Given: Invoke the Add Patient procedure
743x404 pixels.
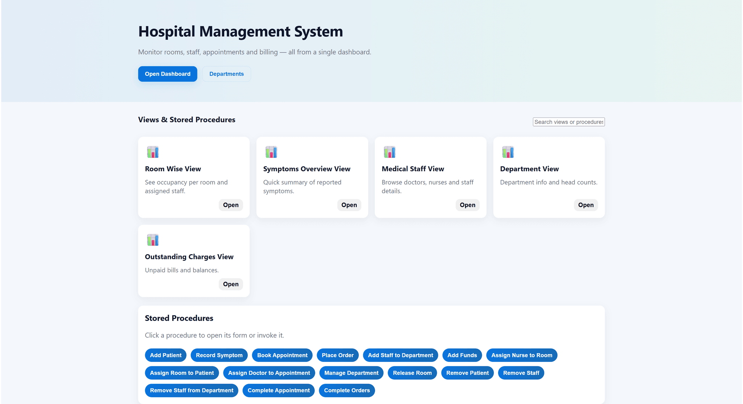Looking at the screenshot, I should pyautogui.click(x=166, y=355).
